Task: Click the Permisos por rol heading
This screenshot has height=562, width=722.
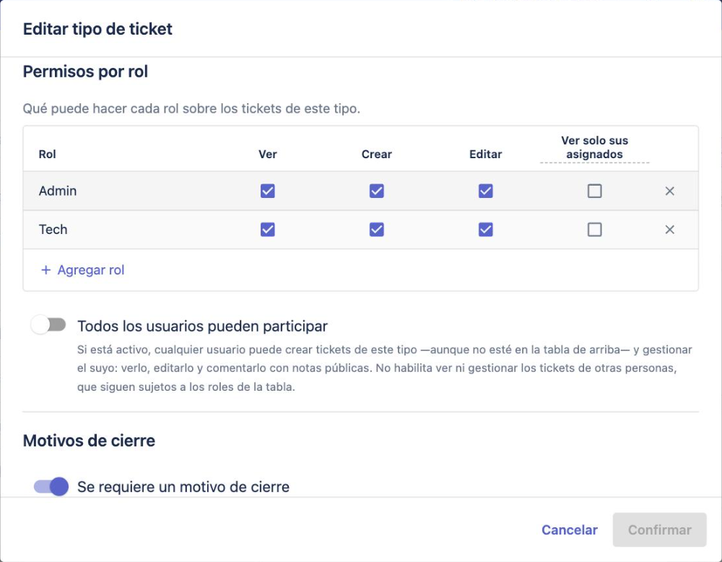Action: pyautogui.click(x=86, y=72)
